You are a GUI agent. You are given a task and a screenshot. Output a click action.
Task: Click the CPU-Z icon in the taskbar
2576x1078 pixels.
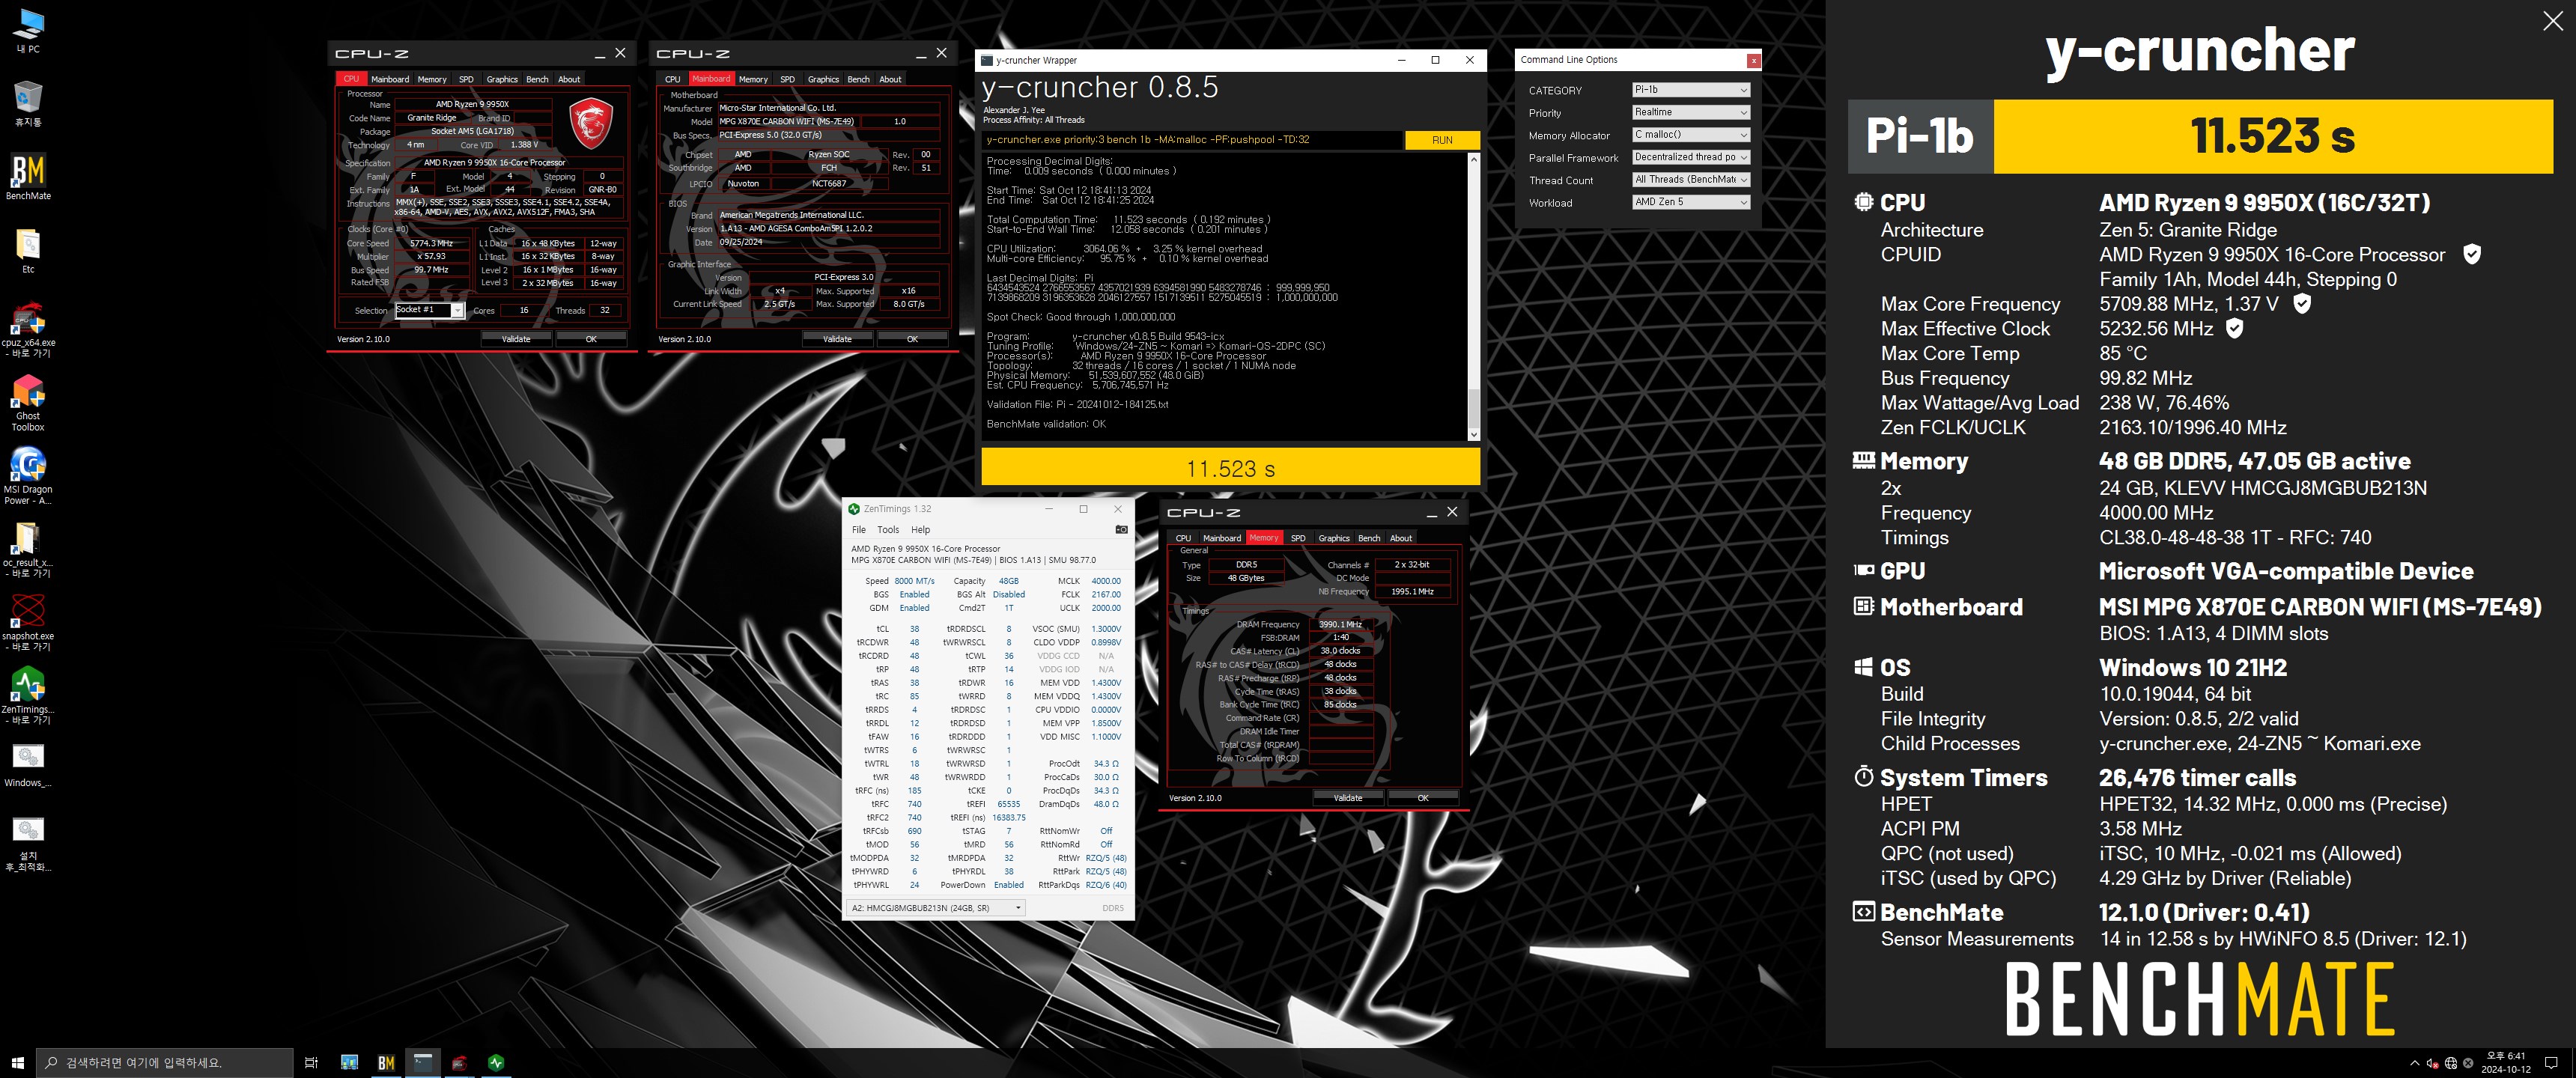coord(460,1062)
